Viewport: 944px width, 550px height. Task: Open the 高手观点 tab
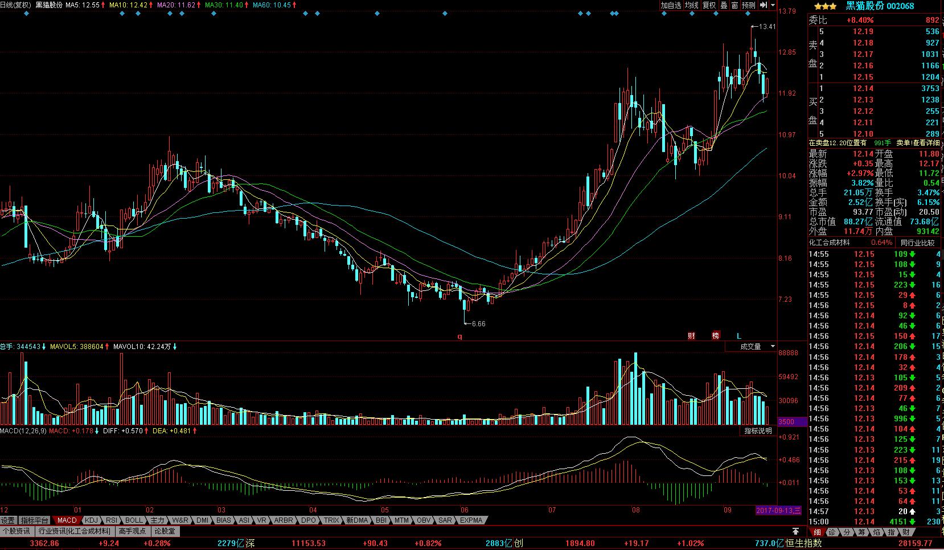click(x=133, y=531)
